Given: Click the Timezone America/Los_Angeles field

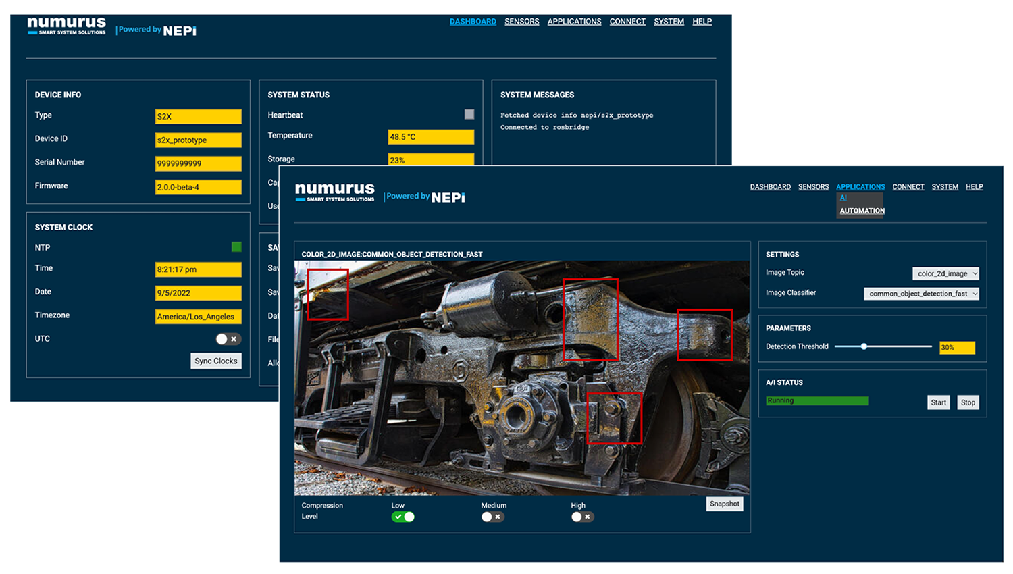Looking at the screenshot, I should [x=198, y=317].
